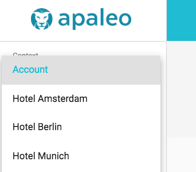Choose Hotel Amsterdam from the context list
Screen dimensions: 196x172
81,99
